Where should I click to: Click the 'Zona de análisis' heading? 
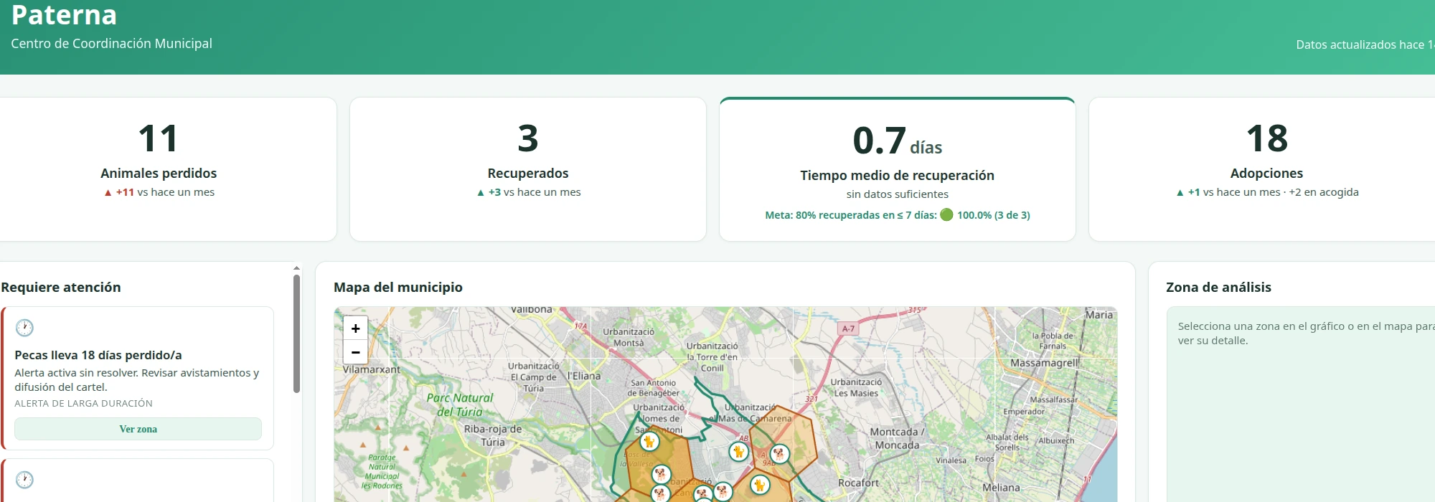(x=1218, y=287)
